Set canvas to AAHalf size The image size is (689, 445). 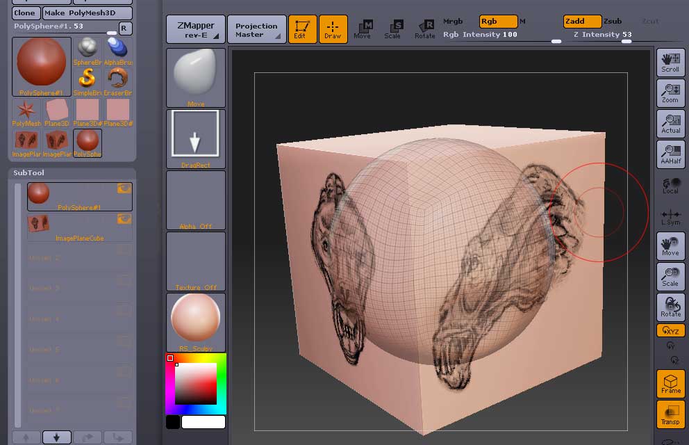click(670, 154)
